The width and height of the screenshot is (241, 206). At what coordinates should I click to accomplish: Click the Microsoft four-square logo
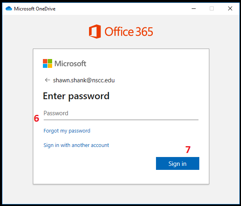pos(47,63)
